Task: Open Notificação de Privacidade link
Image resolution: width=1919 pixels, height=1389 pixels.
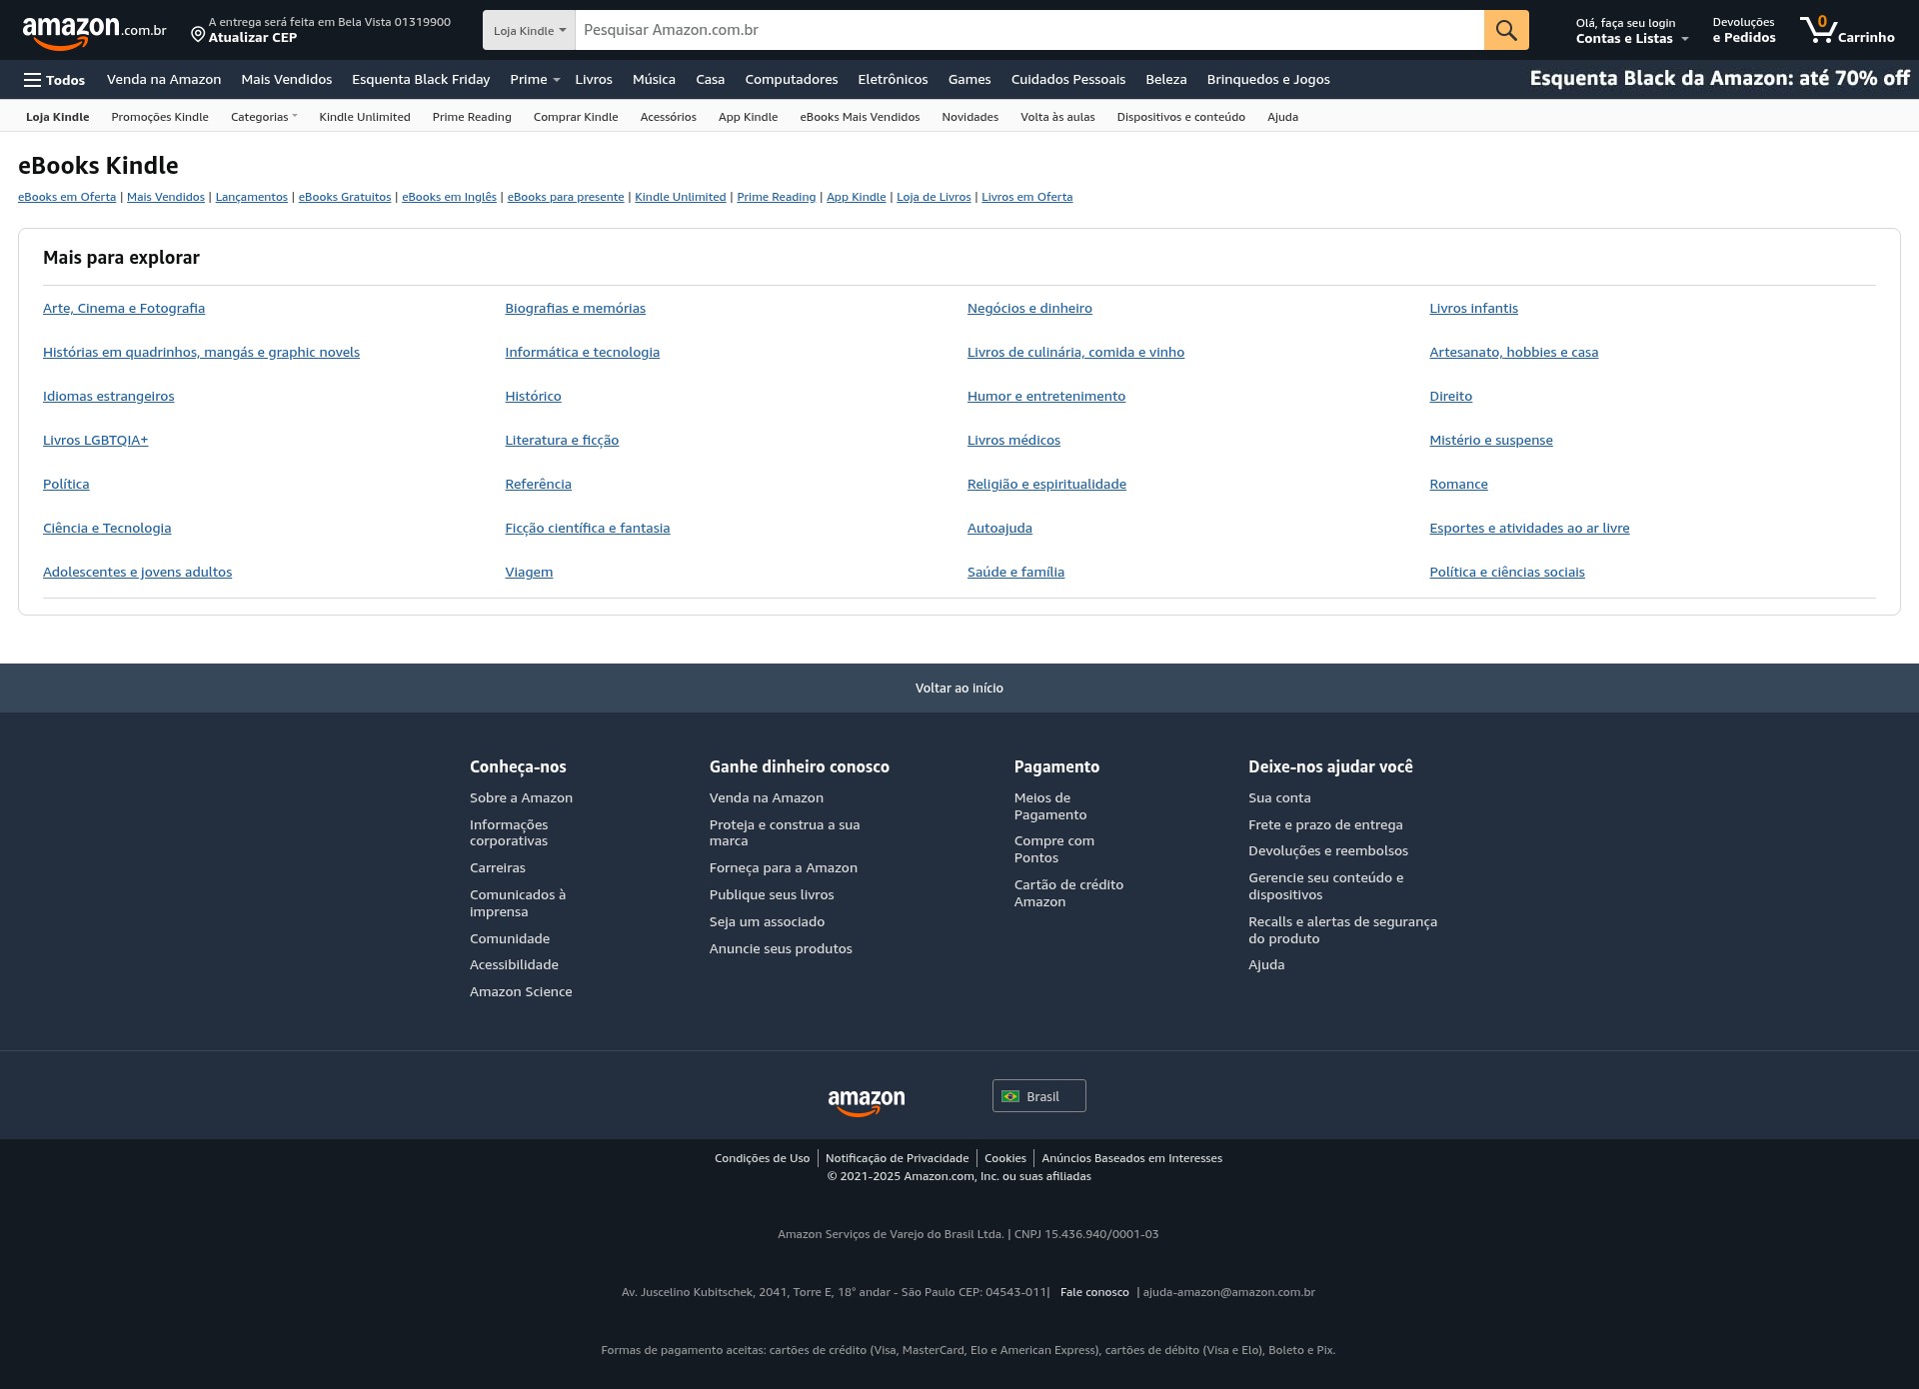Action: [897, 1158]
